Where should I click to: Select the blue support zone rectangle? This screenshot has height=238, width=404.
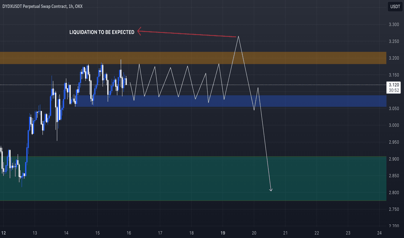tap(231, 101)
